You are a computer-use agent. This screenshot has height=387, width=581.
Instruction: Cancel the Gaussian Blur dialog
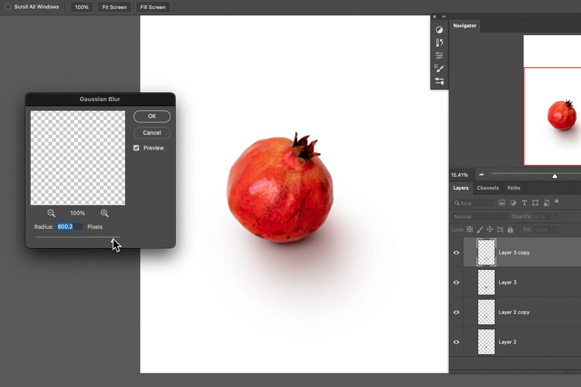152,133
